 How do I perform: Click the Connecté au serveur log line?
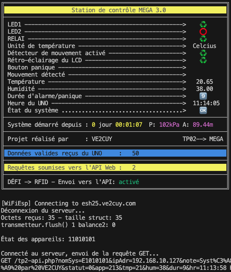[x=80, y=253]
